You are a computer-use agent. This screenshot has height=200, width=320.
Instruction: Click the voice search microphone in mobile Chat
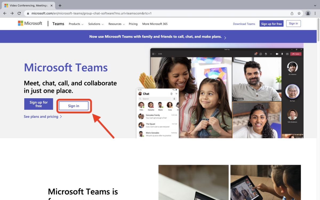click(x=174, y=99)
